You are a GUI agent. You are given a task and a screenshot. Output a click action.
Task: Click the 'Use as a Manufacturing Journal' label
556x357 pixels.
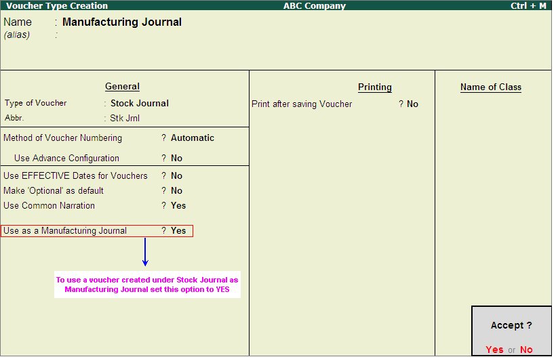click(65, 230)
